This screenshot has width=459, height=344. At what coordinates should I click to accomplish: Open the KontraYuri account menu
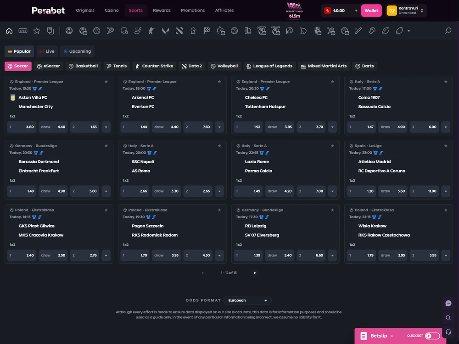pos(406,11)
